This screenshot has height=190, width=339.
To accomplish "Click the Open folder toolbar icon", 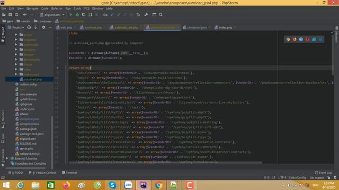I will pyautogui.click(x=4, y=15).
